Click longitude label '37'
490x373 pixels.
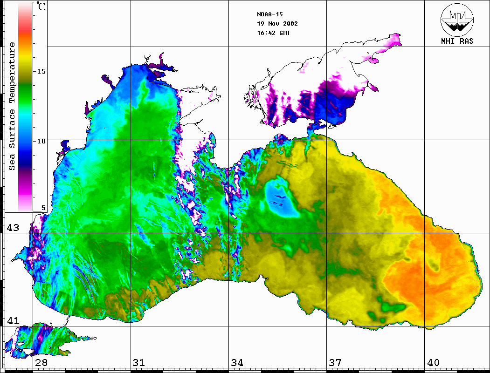pos(335,363)
